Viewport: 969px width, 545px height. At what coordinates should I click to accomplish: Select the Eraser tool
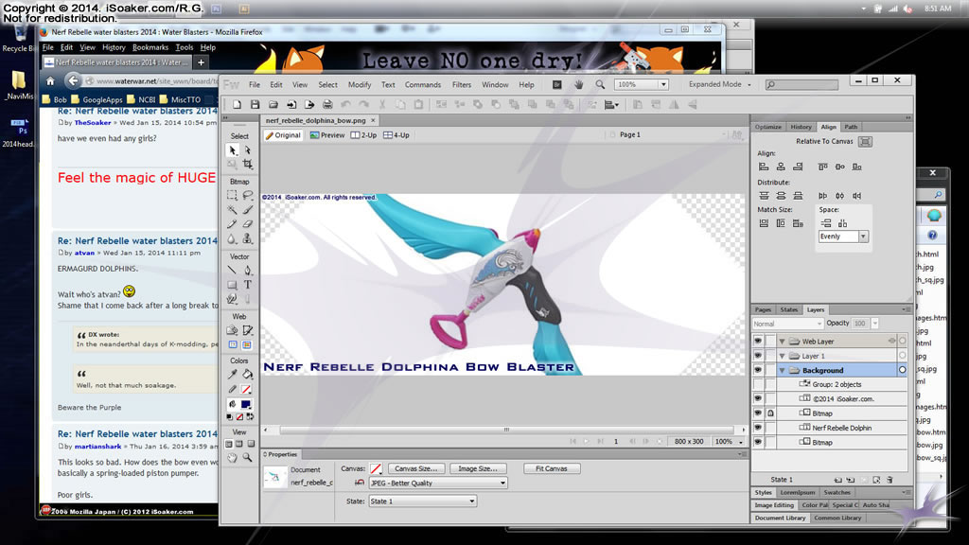(247, 224)
